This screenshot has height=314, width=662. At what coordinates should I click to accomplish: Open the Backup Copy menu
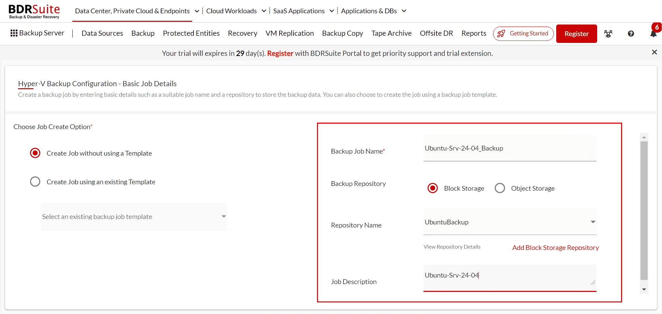coord(343,33)
